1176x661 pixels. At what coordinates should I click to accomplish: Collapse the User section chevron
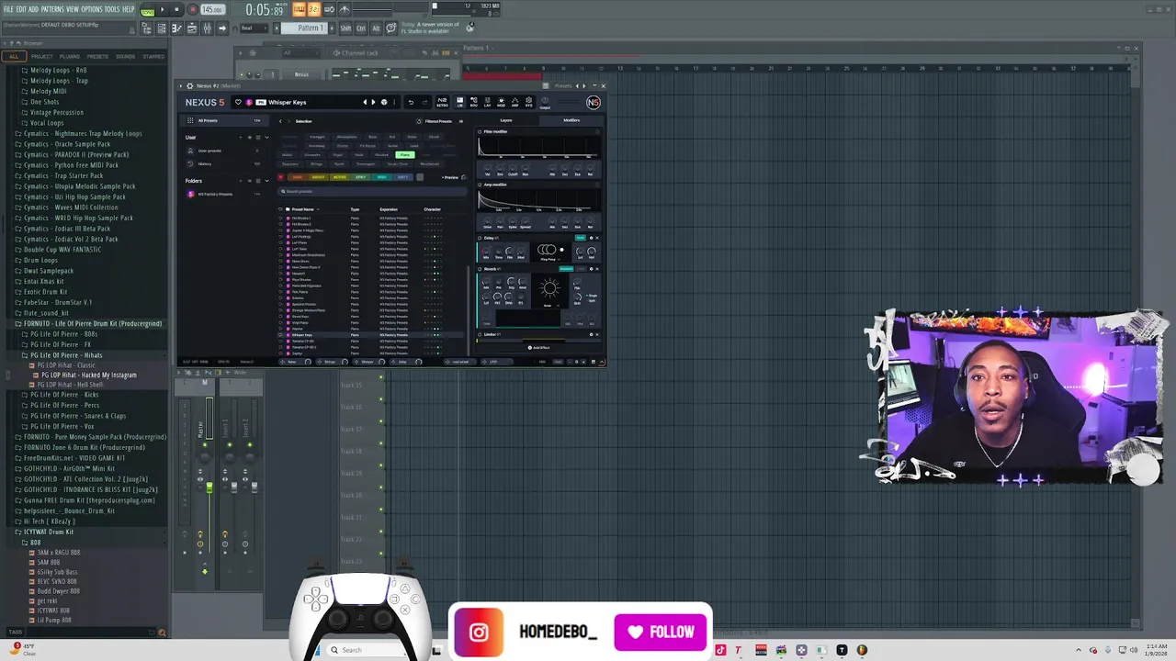pyautogui.click(x=266, y=138)
